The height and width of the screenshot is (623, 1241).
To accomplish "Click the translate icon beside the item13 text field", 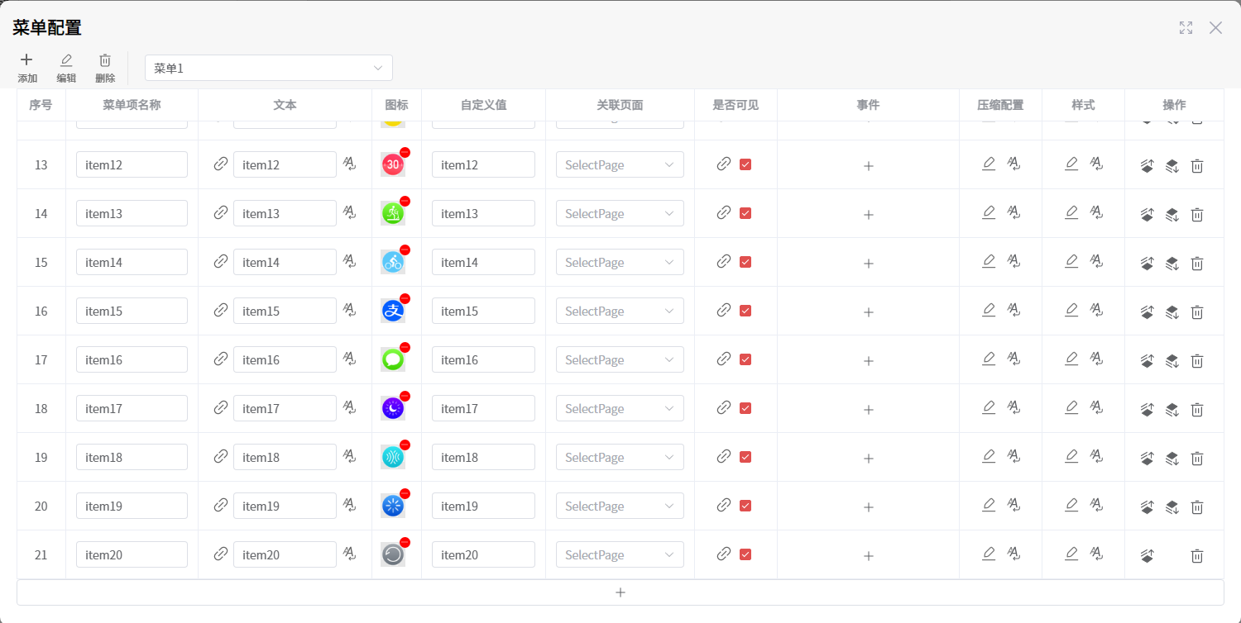I will tap(350, 213).
